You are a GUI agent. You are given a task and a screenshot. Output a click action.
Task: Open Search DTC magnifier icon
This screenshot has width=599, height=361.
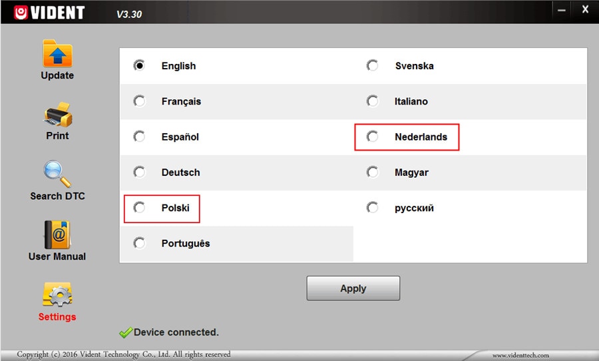click(x=57, y=174)
